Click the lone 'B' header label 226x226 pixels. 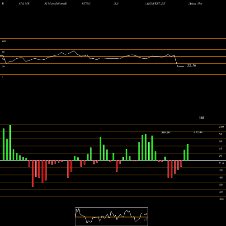coord(3,4)
